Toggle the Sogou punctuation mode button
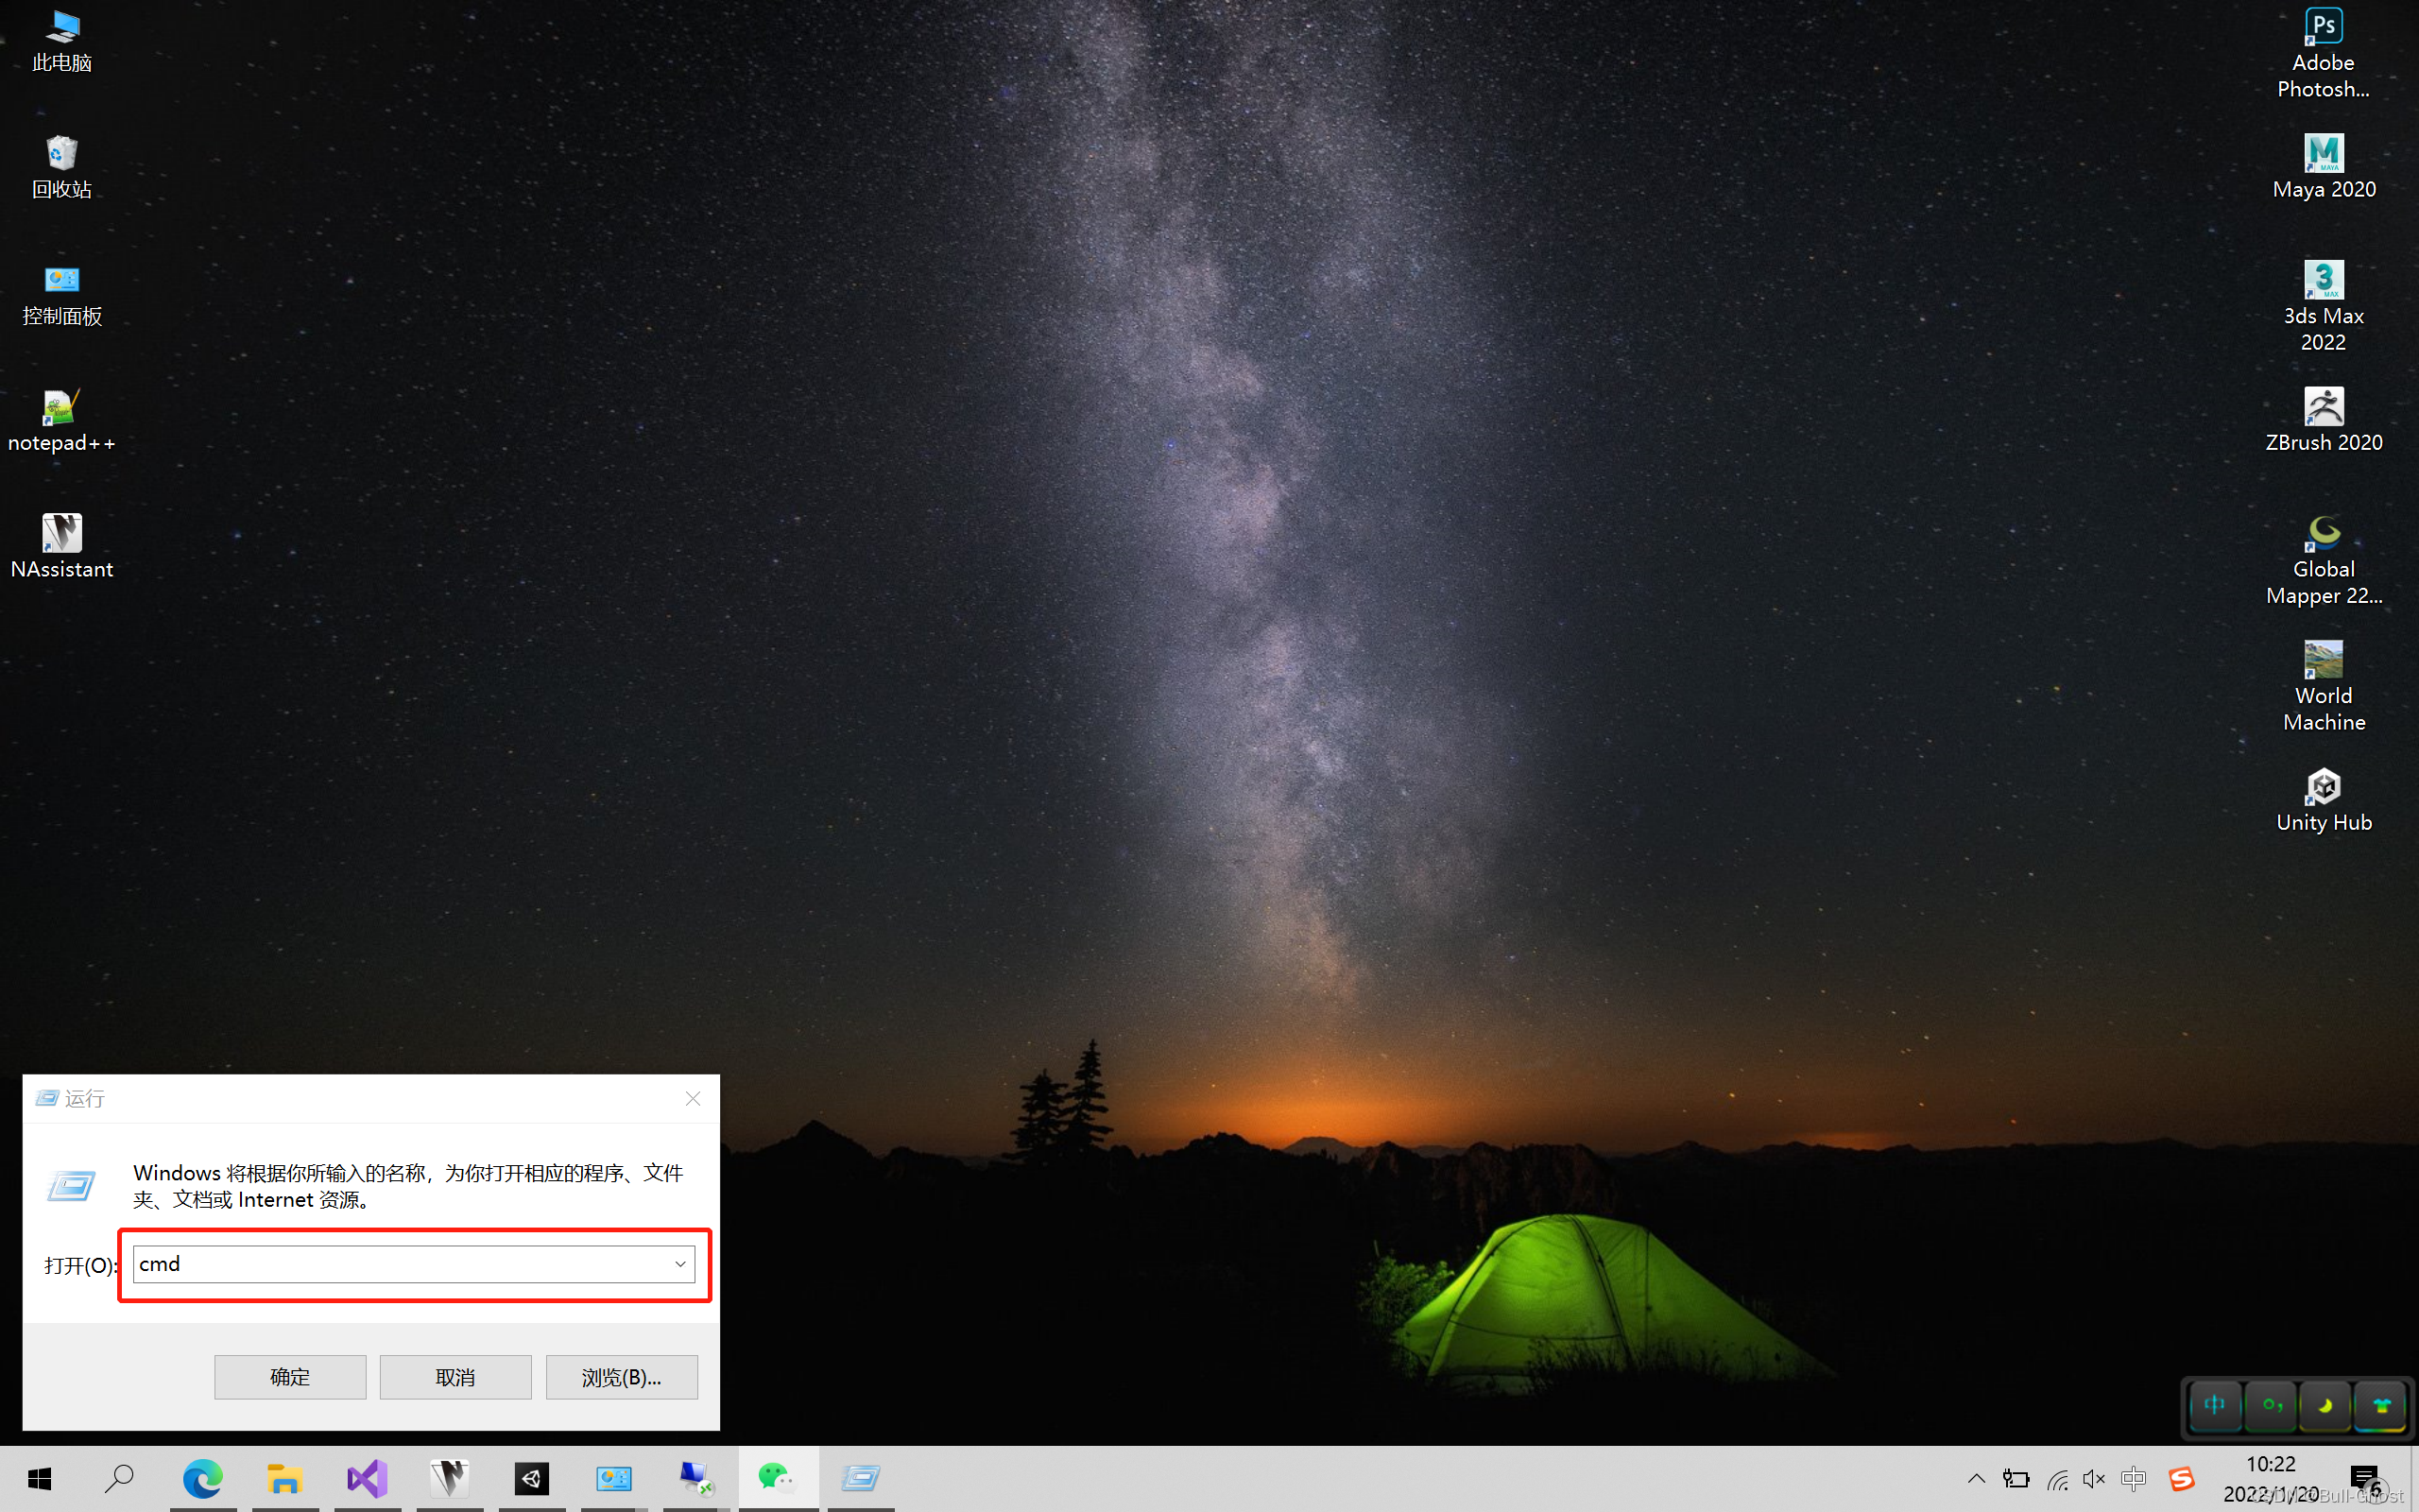 (2271, 1405)
